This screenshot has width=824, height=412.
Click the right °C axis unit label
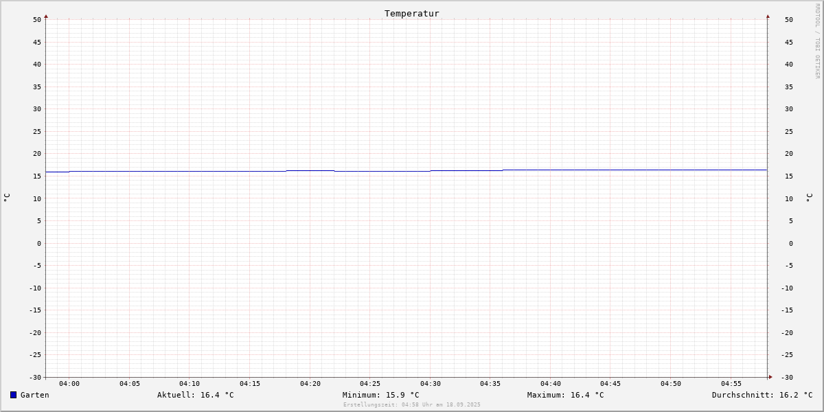809,197
